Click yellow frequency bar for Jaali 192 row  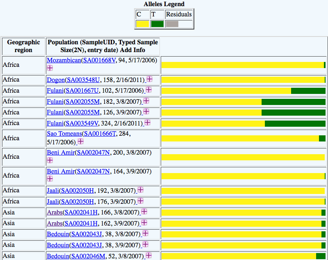pyautogui.click(x=243, y=191)
